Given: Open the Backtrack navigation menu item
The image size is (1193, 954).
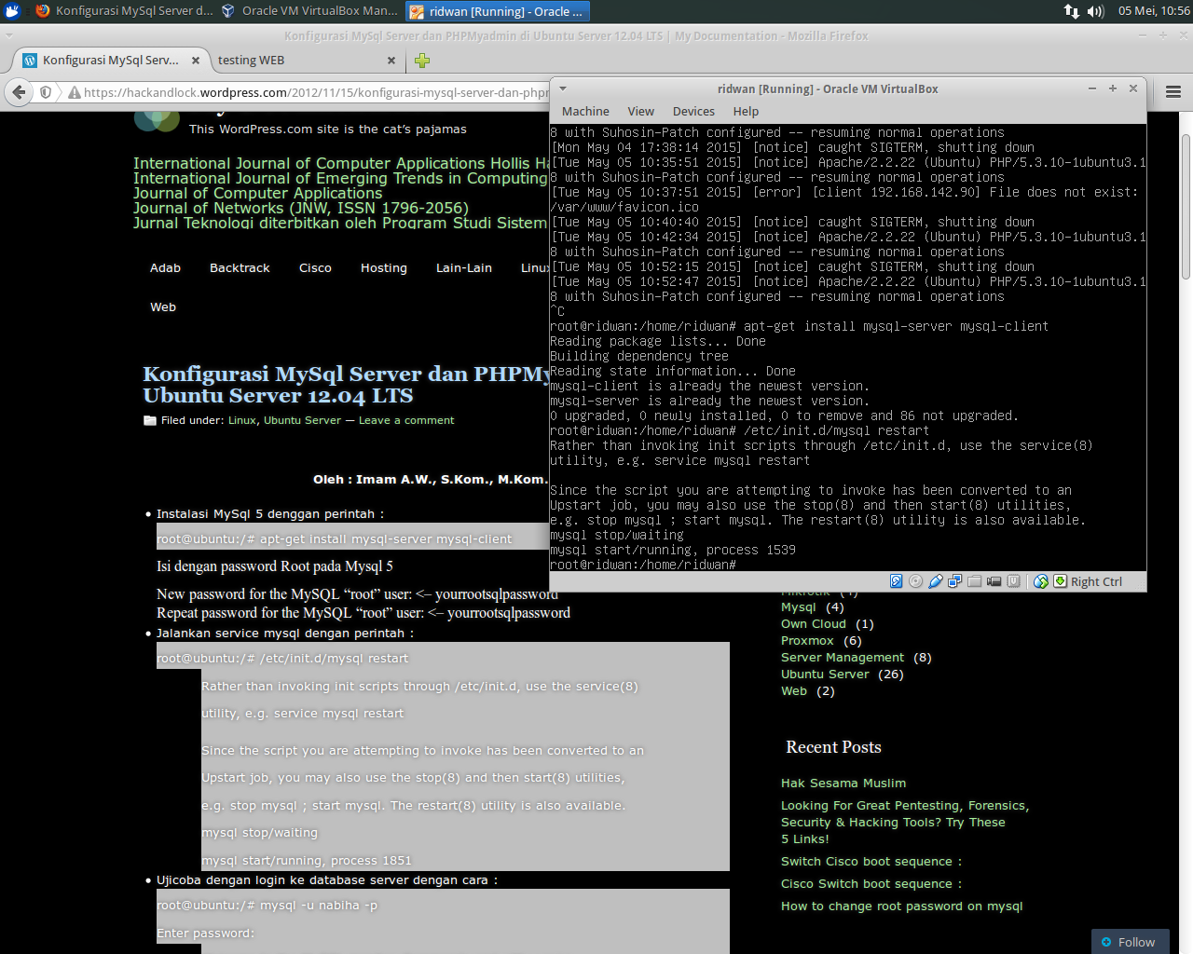Looking at the screenshot, I should click(240, 267).
